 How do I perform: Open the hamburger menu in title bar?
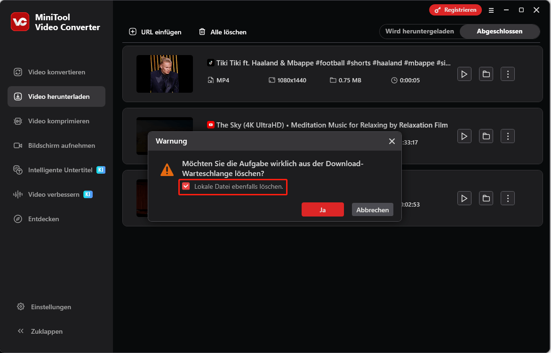pyautogui.click(x=491, y=10)
